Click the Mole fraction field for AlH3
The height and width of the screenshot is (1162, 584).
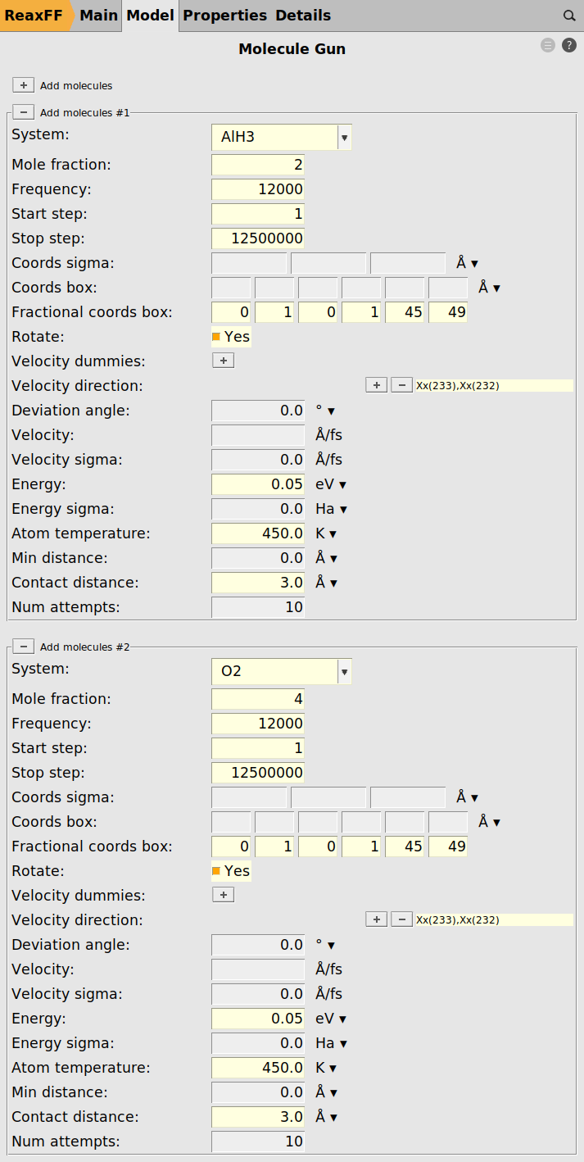[x=258, y=165]
